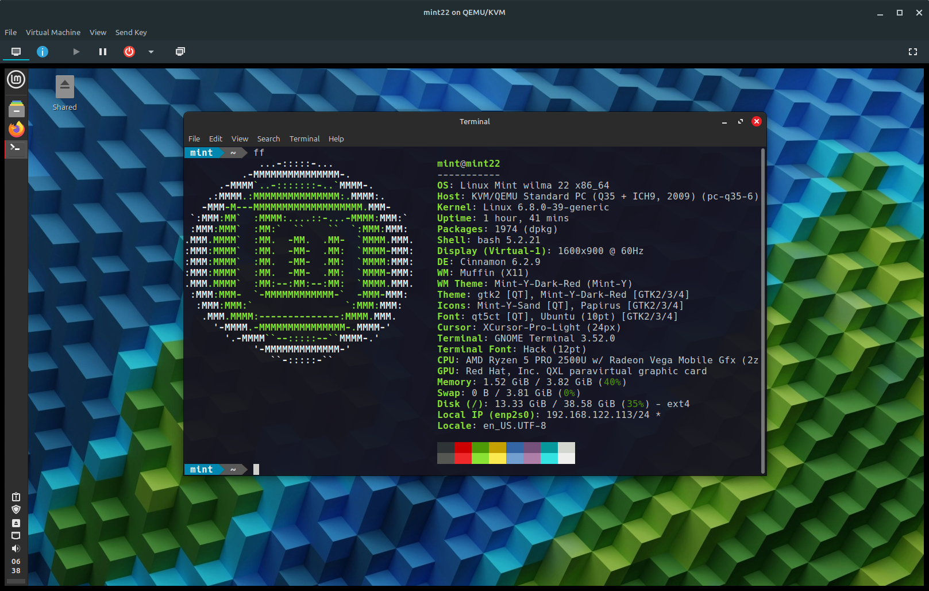
Task: Open the Terminal menu in Terminal menubar
Action: (x=304, y=139)
